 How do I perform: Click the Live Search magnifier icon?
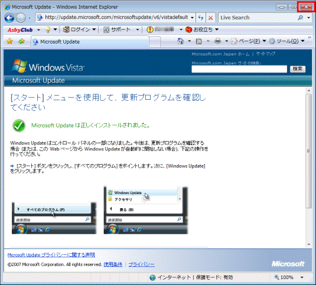(x=301, y=18)
